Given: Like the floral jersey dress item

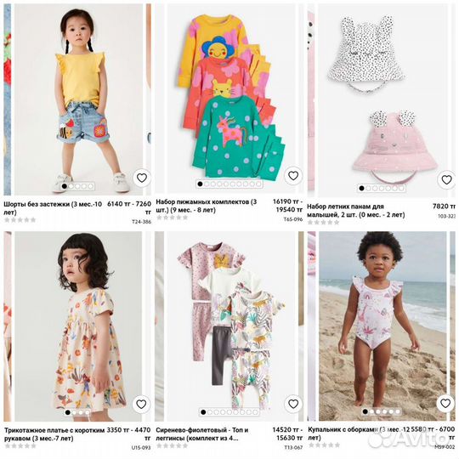Looking at the screenshot, I should pos(141,405).
